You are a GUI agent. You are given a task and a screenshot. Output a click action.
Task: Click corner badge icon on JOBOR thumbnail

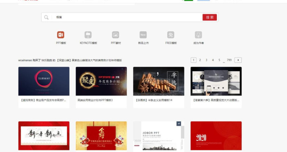[x=179, y=124]
